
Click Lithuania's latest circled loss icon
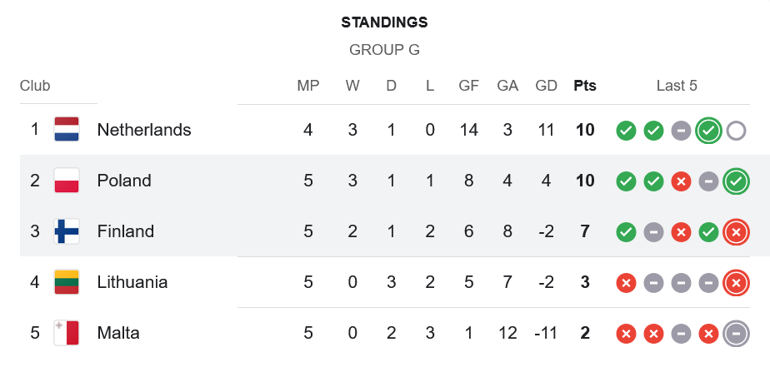736,283
